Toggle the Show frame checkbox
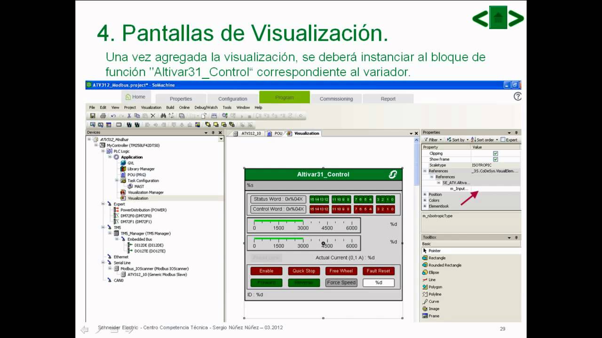602x338 pixels. pos(495,159)
